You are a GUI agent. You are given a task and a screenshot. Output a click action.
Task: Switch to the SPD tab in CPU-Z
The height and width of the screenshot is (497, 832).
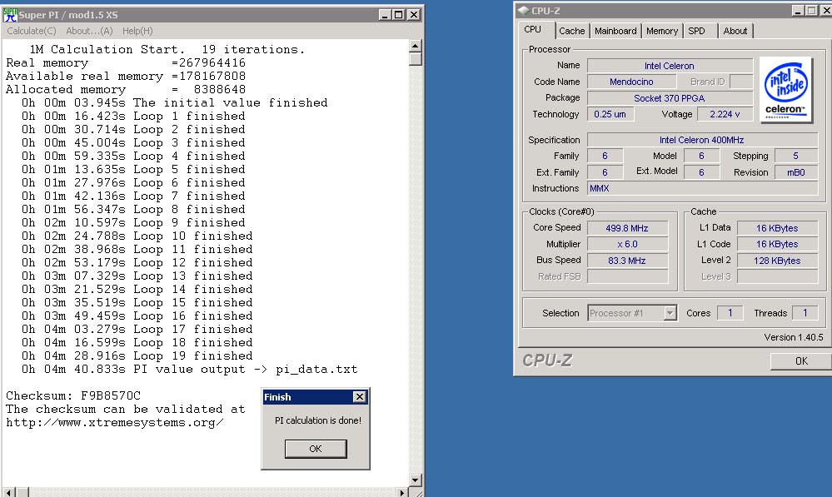click(697, 31)
